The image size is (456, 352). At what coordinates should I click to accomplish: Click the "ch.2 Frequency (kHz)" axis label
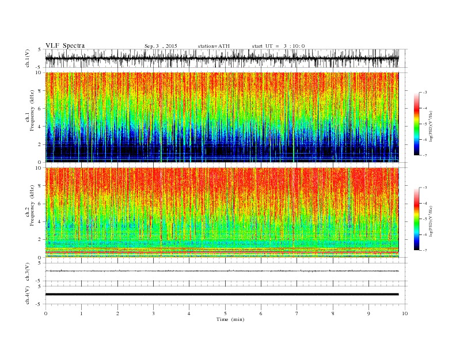(x=30, y=205)
